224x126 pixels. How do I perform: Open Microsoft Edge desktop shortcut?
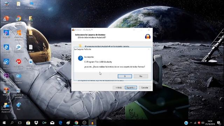pyautogui.click(x=6, y=47)
